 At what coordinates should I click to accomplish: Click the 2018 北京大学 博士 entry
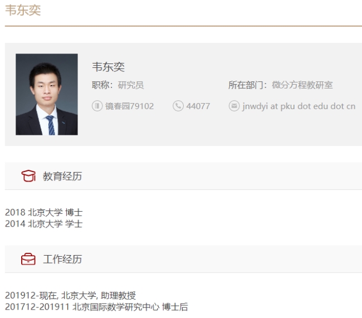click(44, 212)
